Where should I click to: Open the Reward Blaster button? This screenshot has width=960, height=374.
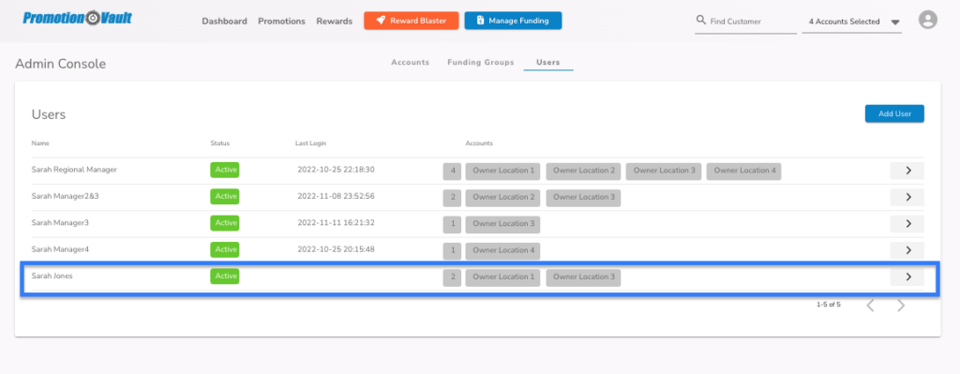412,21
